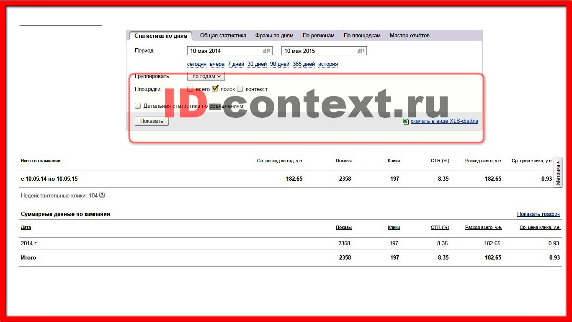
Task: Choose the '30 дней' period link
Action: coord(257,64)
